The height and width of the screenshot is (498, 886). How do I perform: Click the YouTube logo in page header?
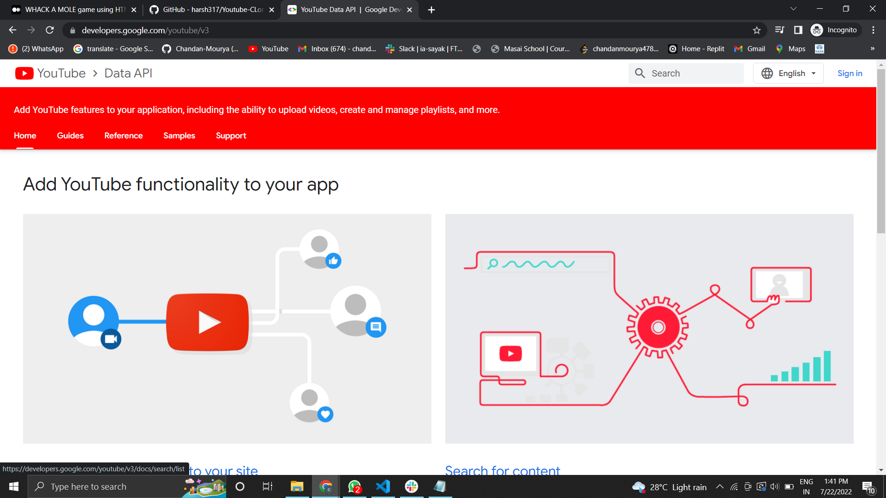(24, 73)
